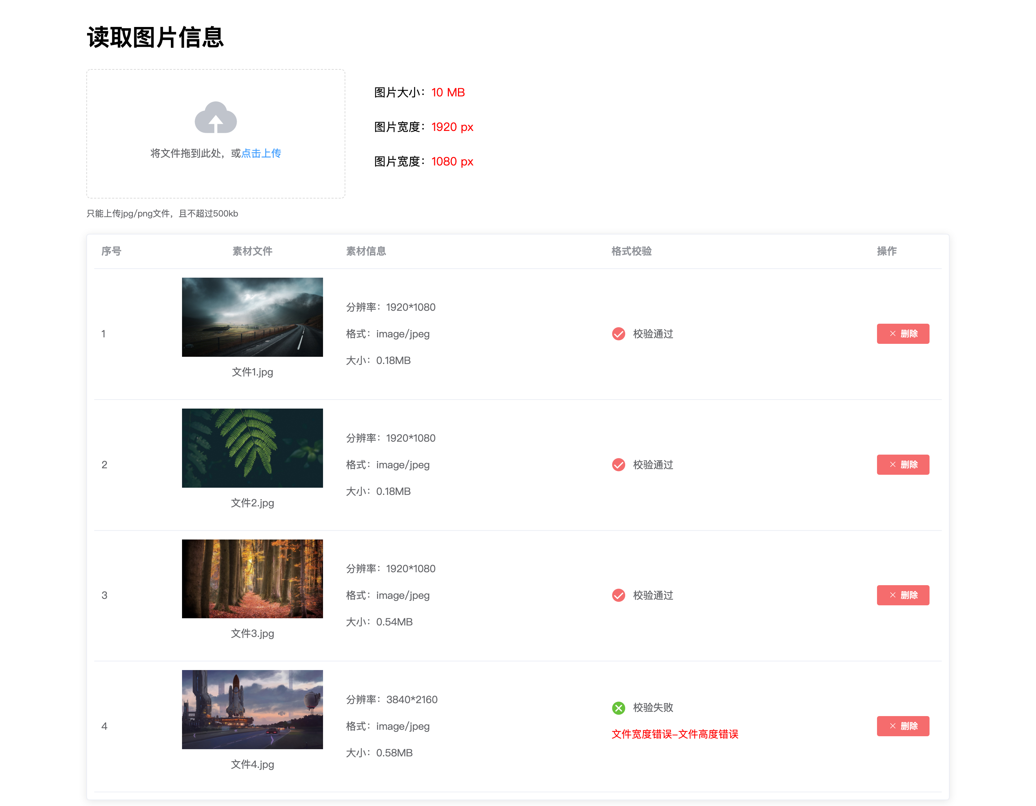The height and width of the screenshot is (806, 1036).
Task: Open the 点击上传 link
Action: pyautogui.click(x=261, y=153)
